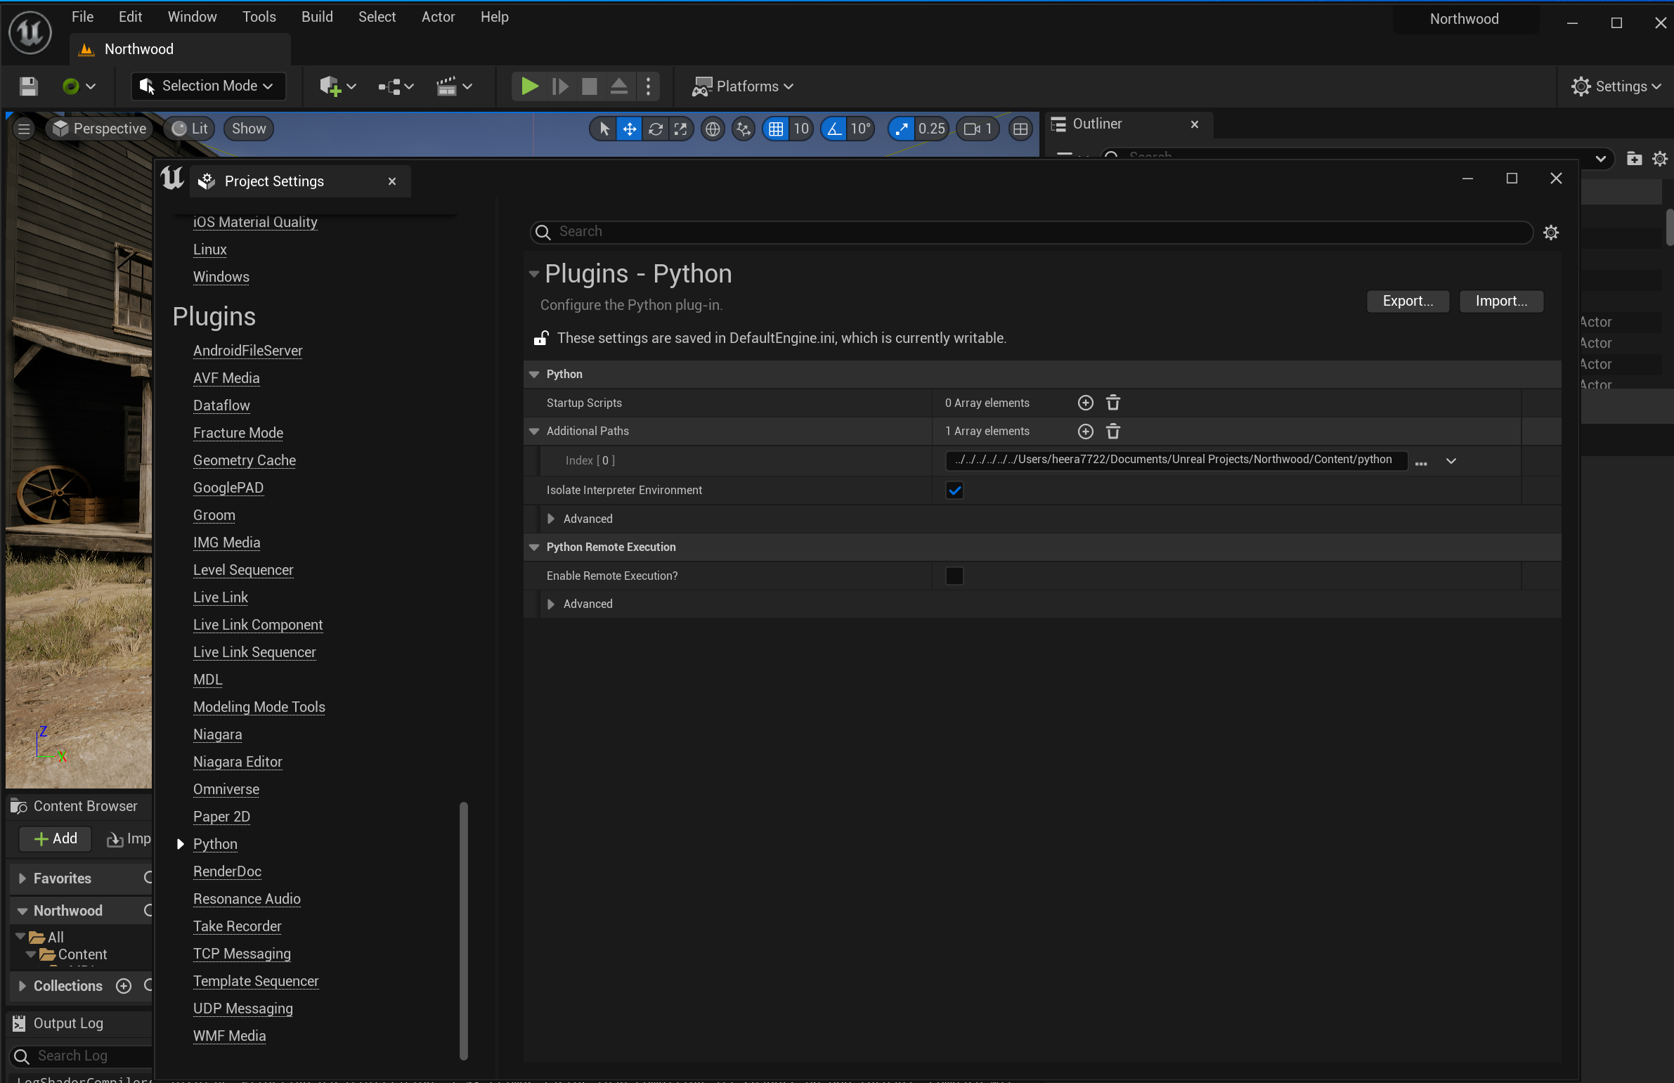
Task: Click the Add button in Content Browser
Action: pyautogui.click(x=56, y=838)
